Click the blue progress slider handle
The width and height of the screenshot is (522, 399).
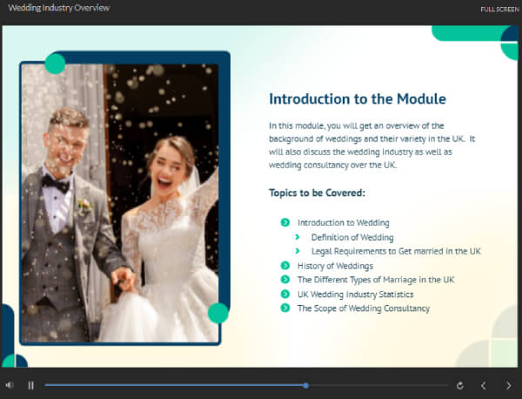[306, 385]
